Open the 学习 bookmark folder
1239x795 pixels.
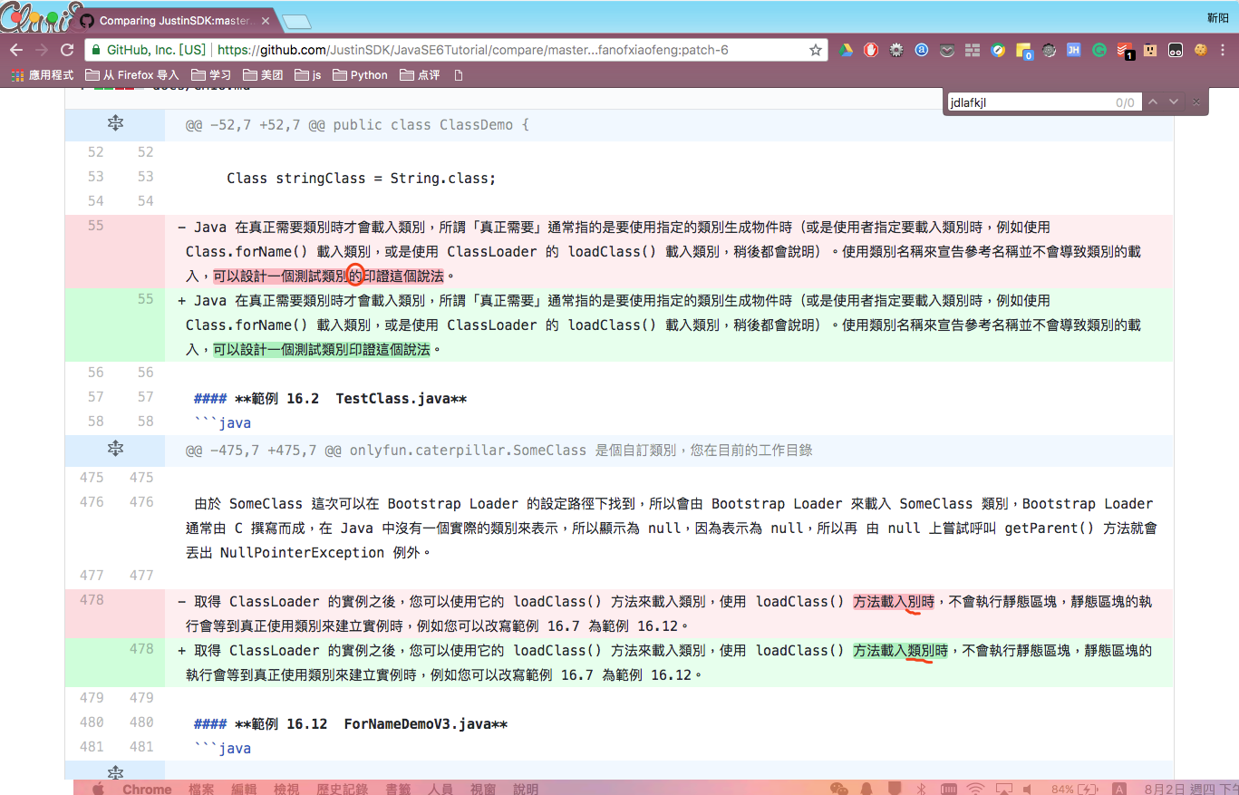(211, 75)
